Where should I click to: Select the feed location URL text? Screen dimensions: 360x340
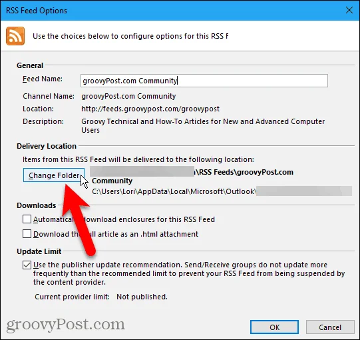(150, 109)
